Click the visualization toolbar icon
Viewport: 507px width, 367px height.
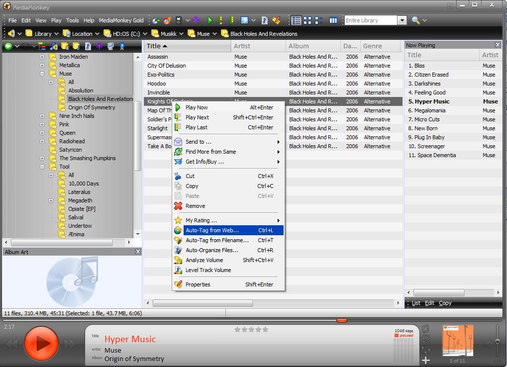click(x=244, y=20)
